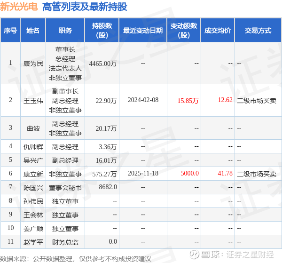Click the name 康为民

click(33, 64)
